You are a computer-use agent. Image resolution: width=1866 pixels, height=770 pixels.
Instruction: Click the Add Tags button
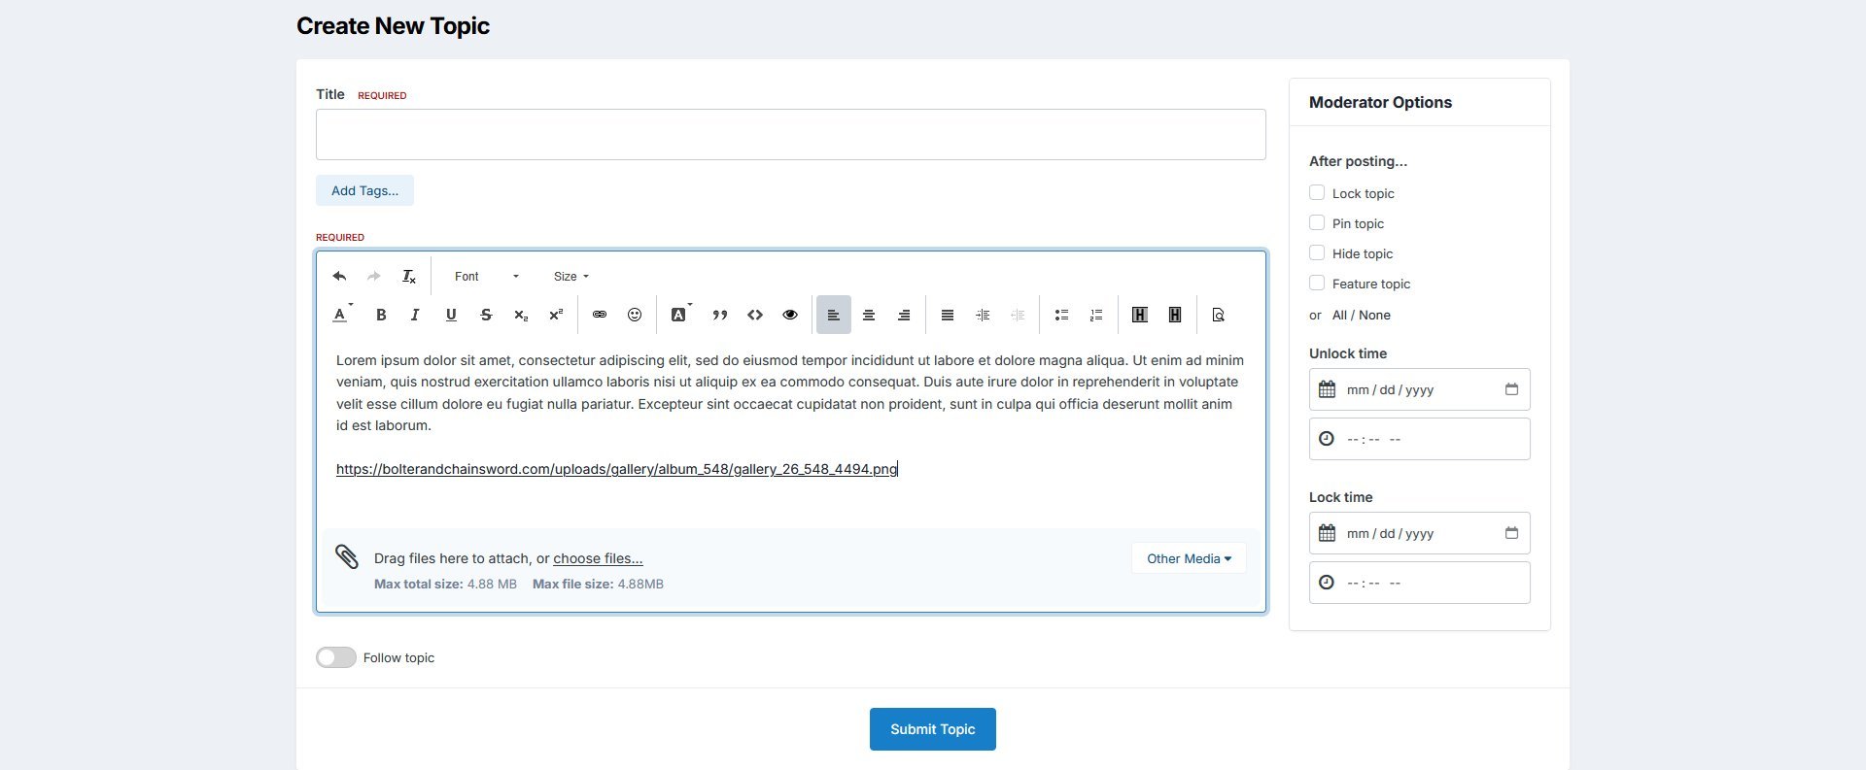[364, 190]
